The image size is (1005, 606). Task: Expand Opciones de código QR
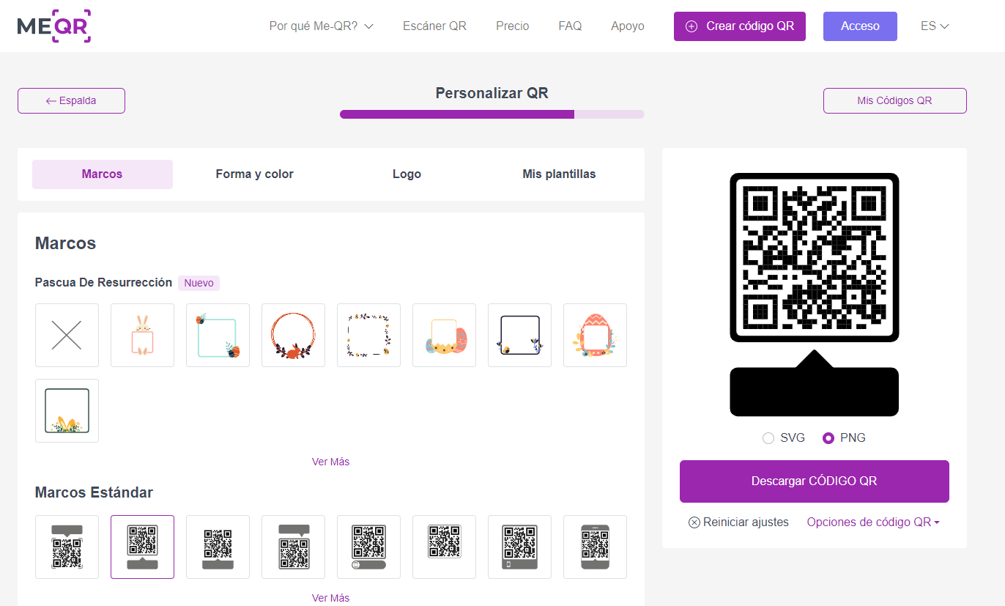pyautogui.click(x=873, y=522)
